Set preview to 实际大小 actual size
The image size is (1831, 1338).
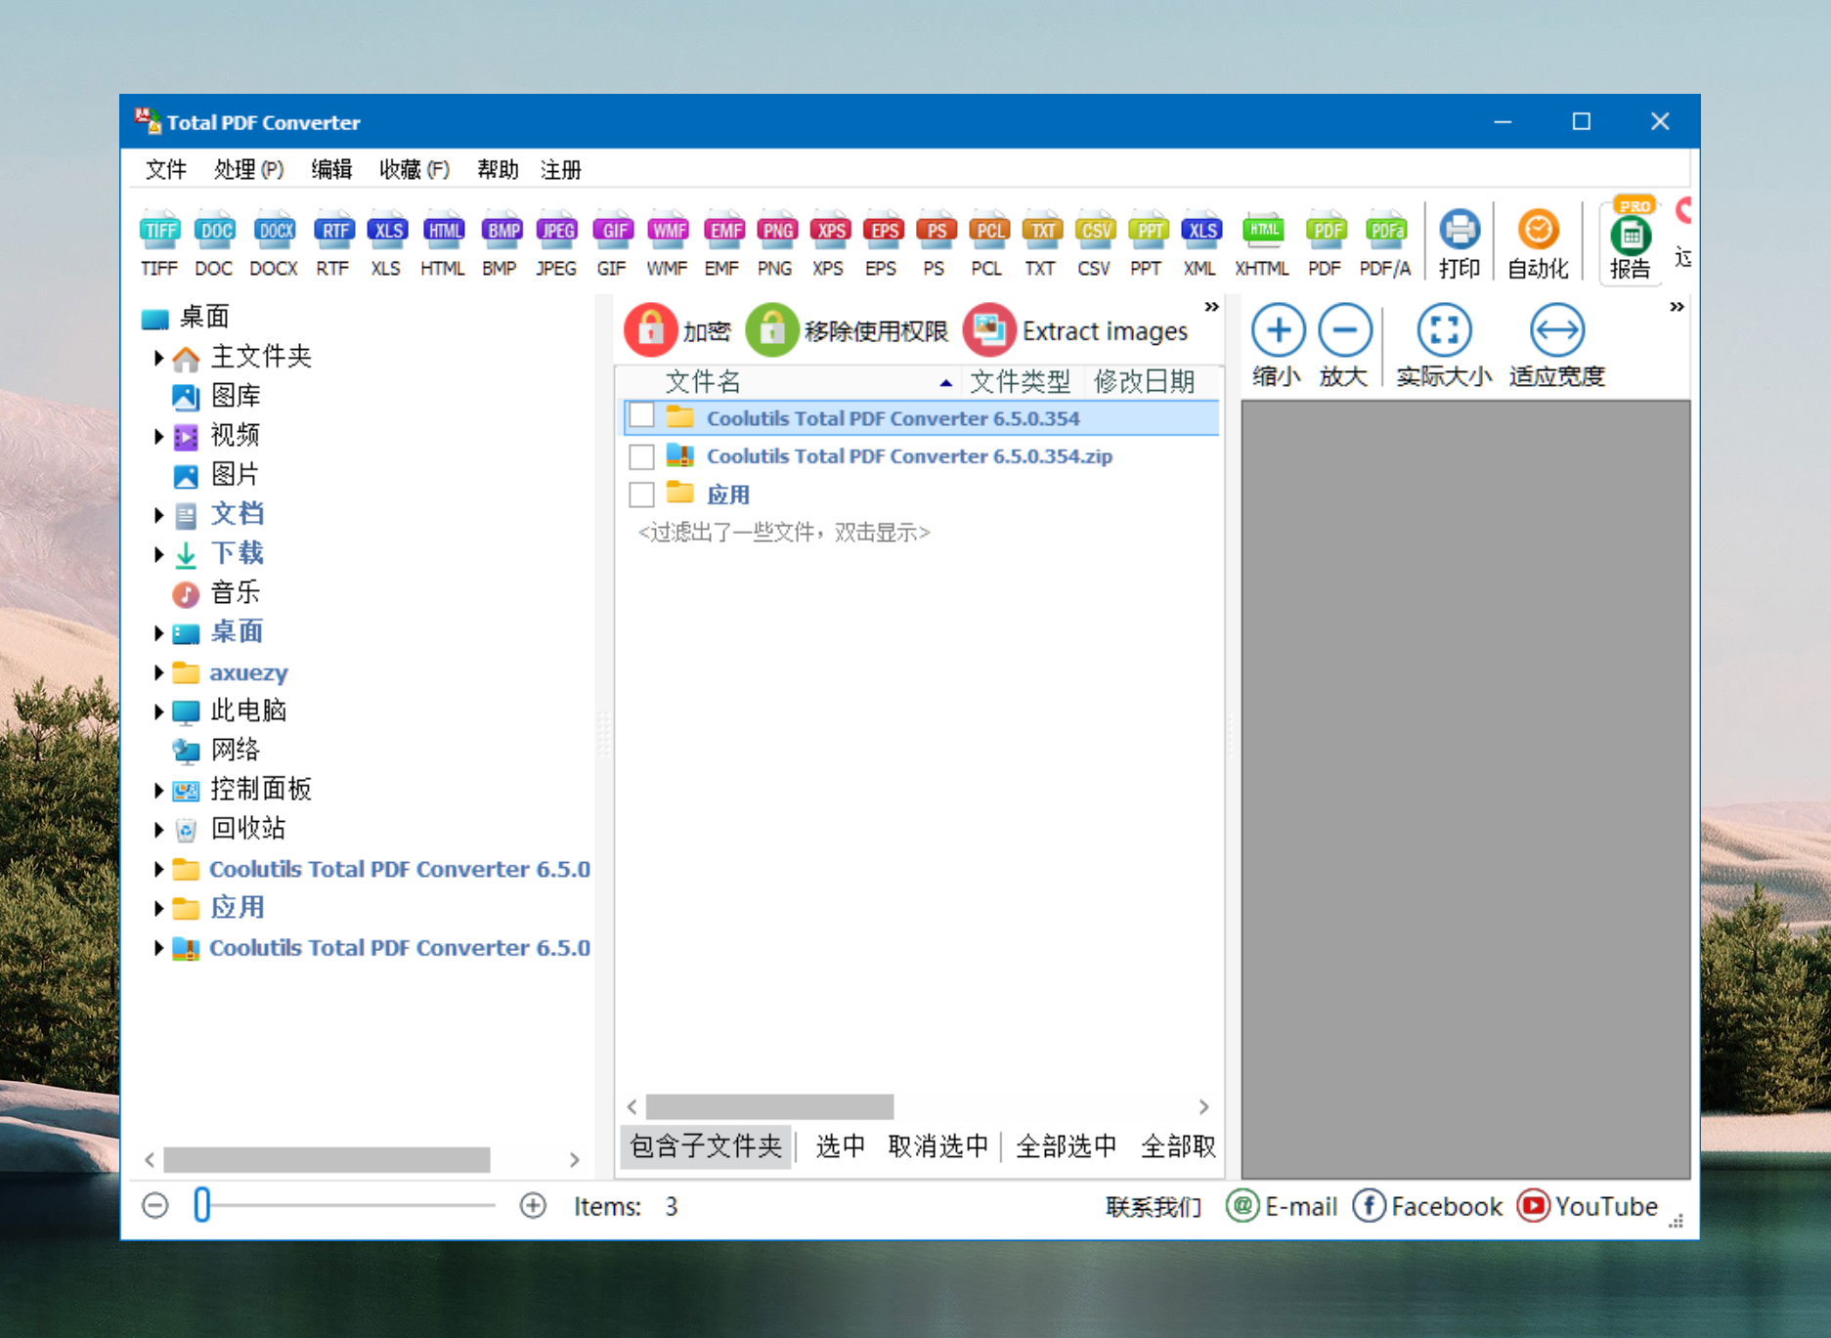tap(1444, 346)
